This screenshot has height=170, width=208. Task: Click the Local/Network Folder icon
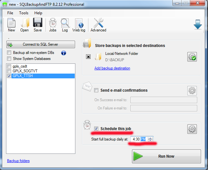tap(98, 57)
